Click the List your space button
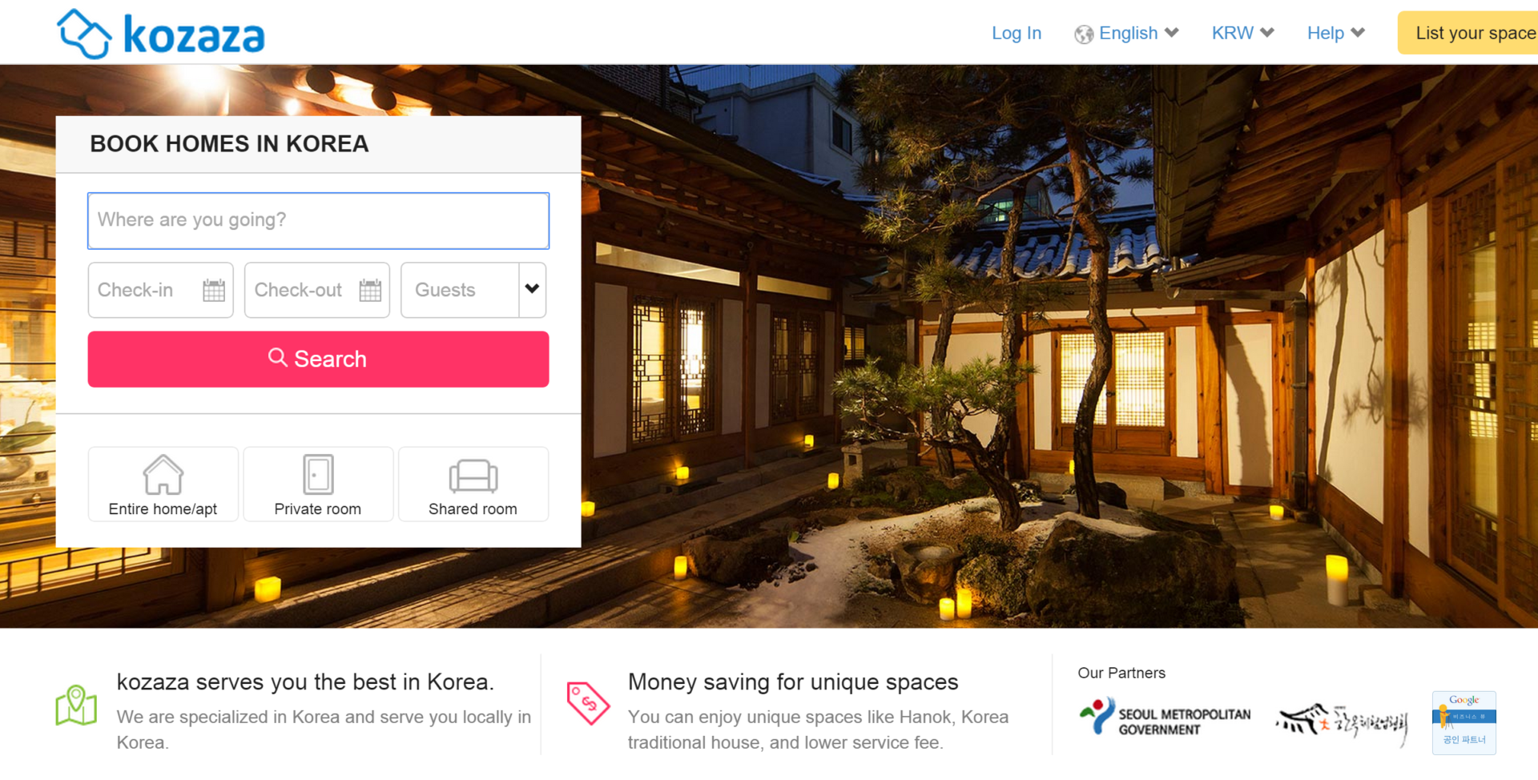 [x=1468, y=33]
